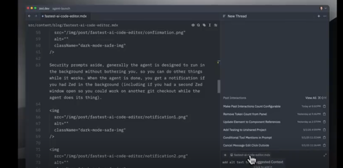Image resolution: width=343 pixels, height=168 pixels.
Task: Toggle the eye preview icon in editor toolbar
Action: [193, 25]
